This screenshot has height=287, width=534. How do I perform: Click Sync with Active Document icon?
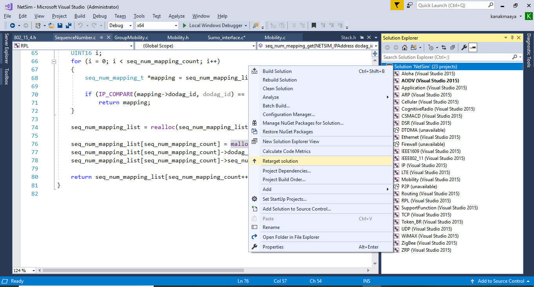click(x=444, y=47)
